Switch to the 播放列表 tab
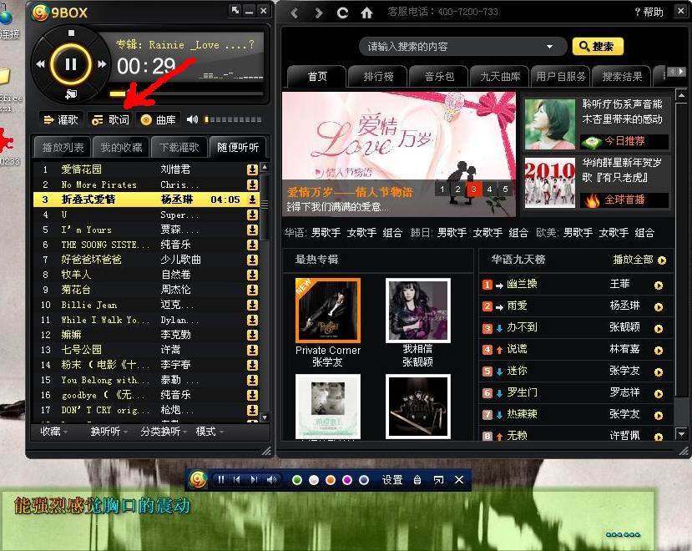Screen dimensions: 692x551 click(x=63, y=148)
